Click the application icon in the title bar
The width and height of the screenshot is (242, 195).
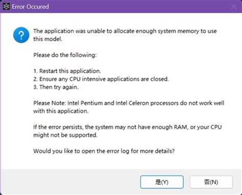(6, 7)
